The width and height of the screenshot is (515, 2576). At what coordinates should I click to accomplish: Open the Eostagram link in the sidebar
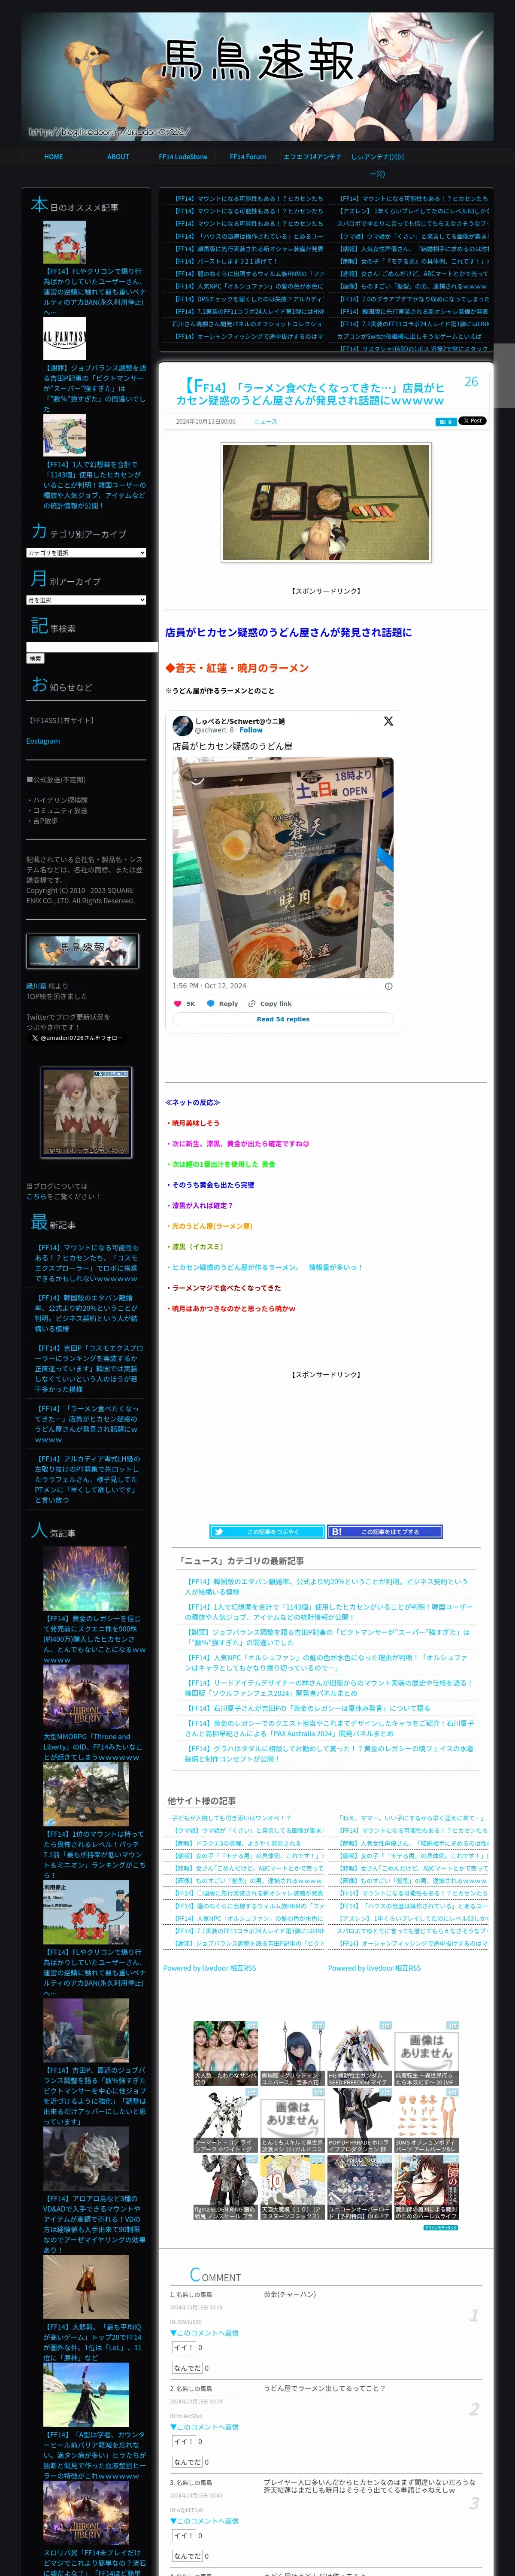[x=43, y=741]
